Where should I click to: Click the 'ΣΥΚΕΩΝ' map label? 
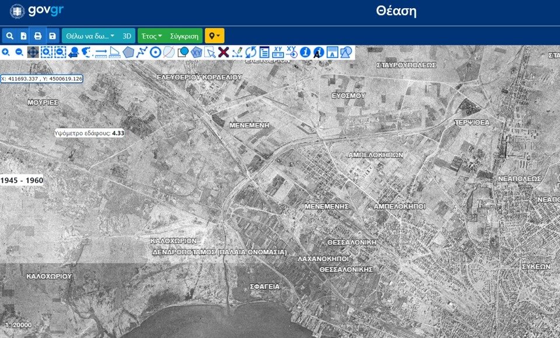536,267
